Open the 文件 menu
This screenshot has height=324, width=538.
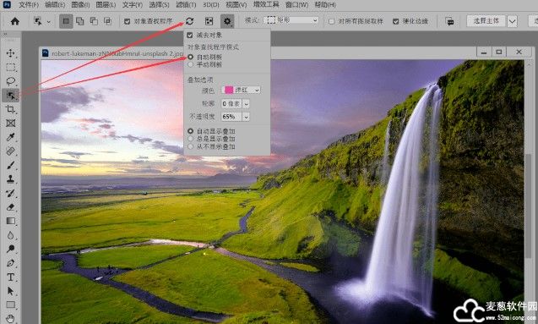[x=29, y=5]
